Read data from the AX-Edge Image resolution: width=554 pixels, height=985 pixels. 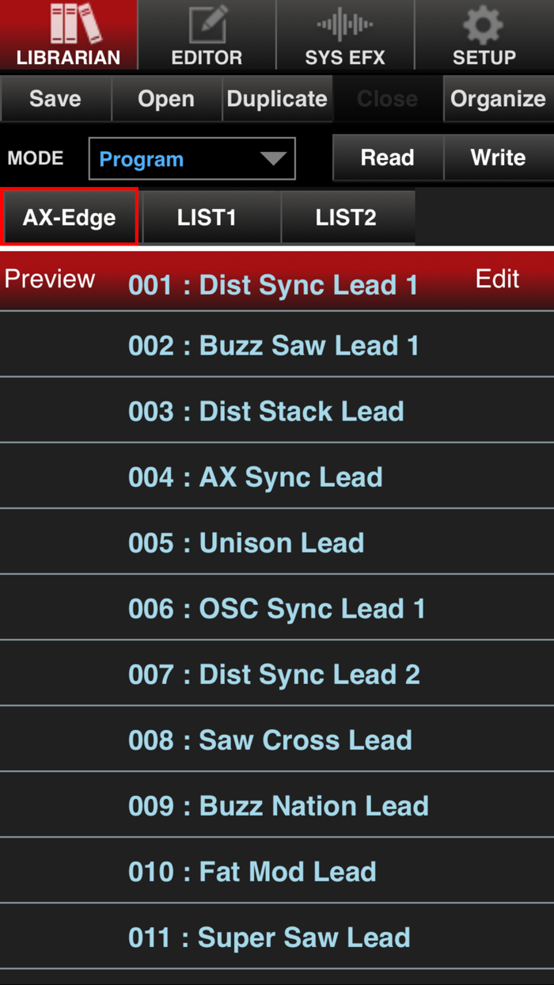tap(388, 158)
